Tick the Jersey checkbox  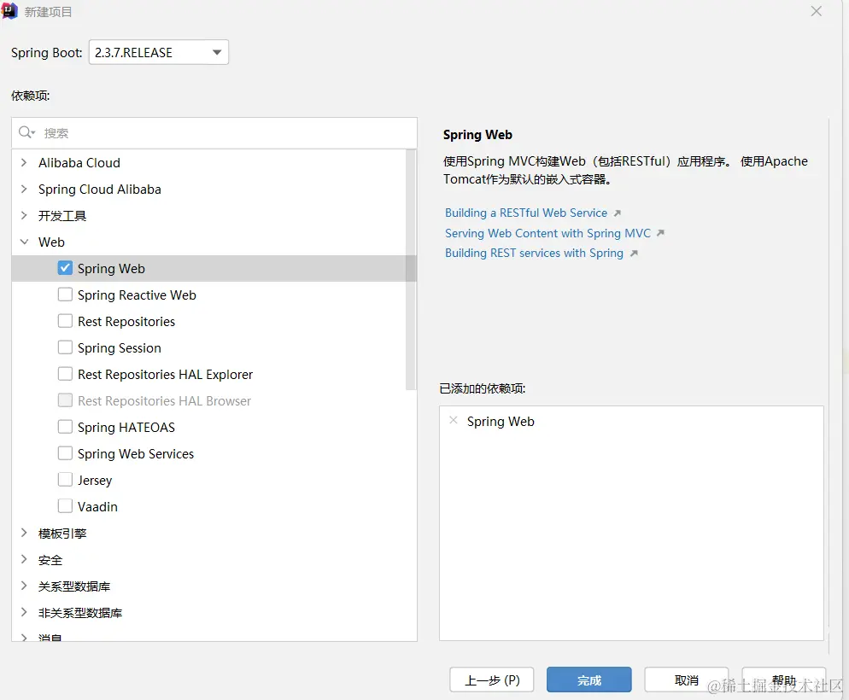[65, 480]
